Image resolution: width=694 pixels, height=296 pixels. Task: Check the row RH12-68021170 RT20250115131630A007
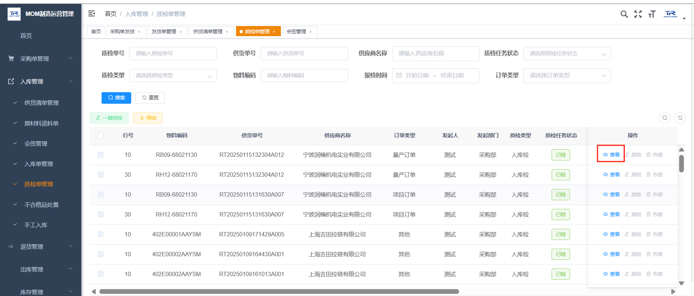100,214
